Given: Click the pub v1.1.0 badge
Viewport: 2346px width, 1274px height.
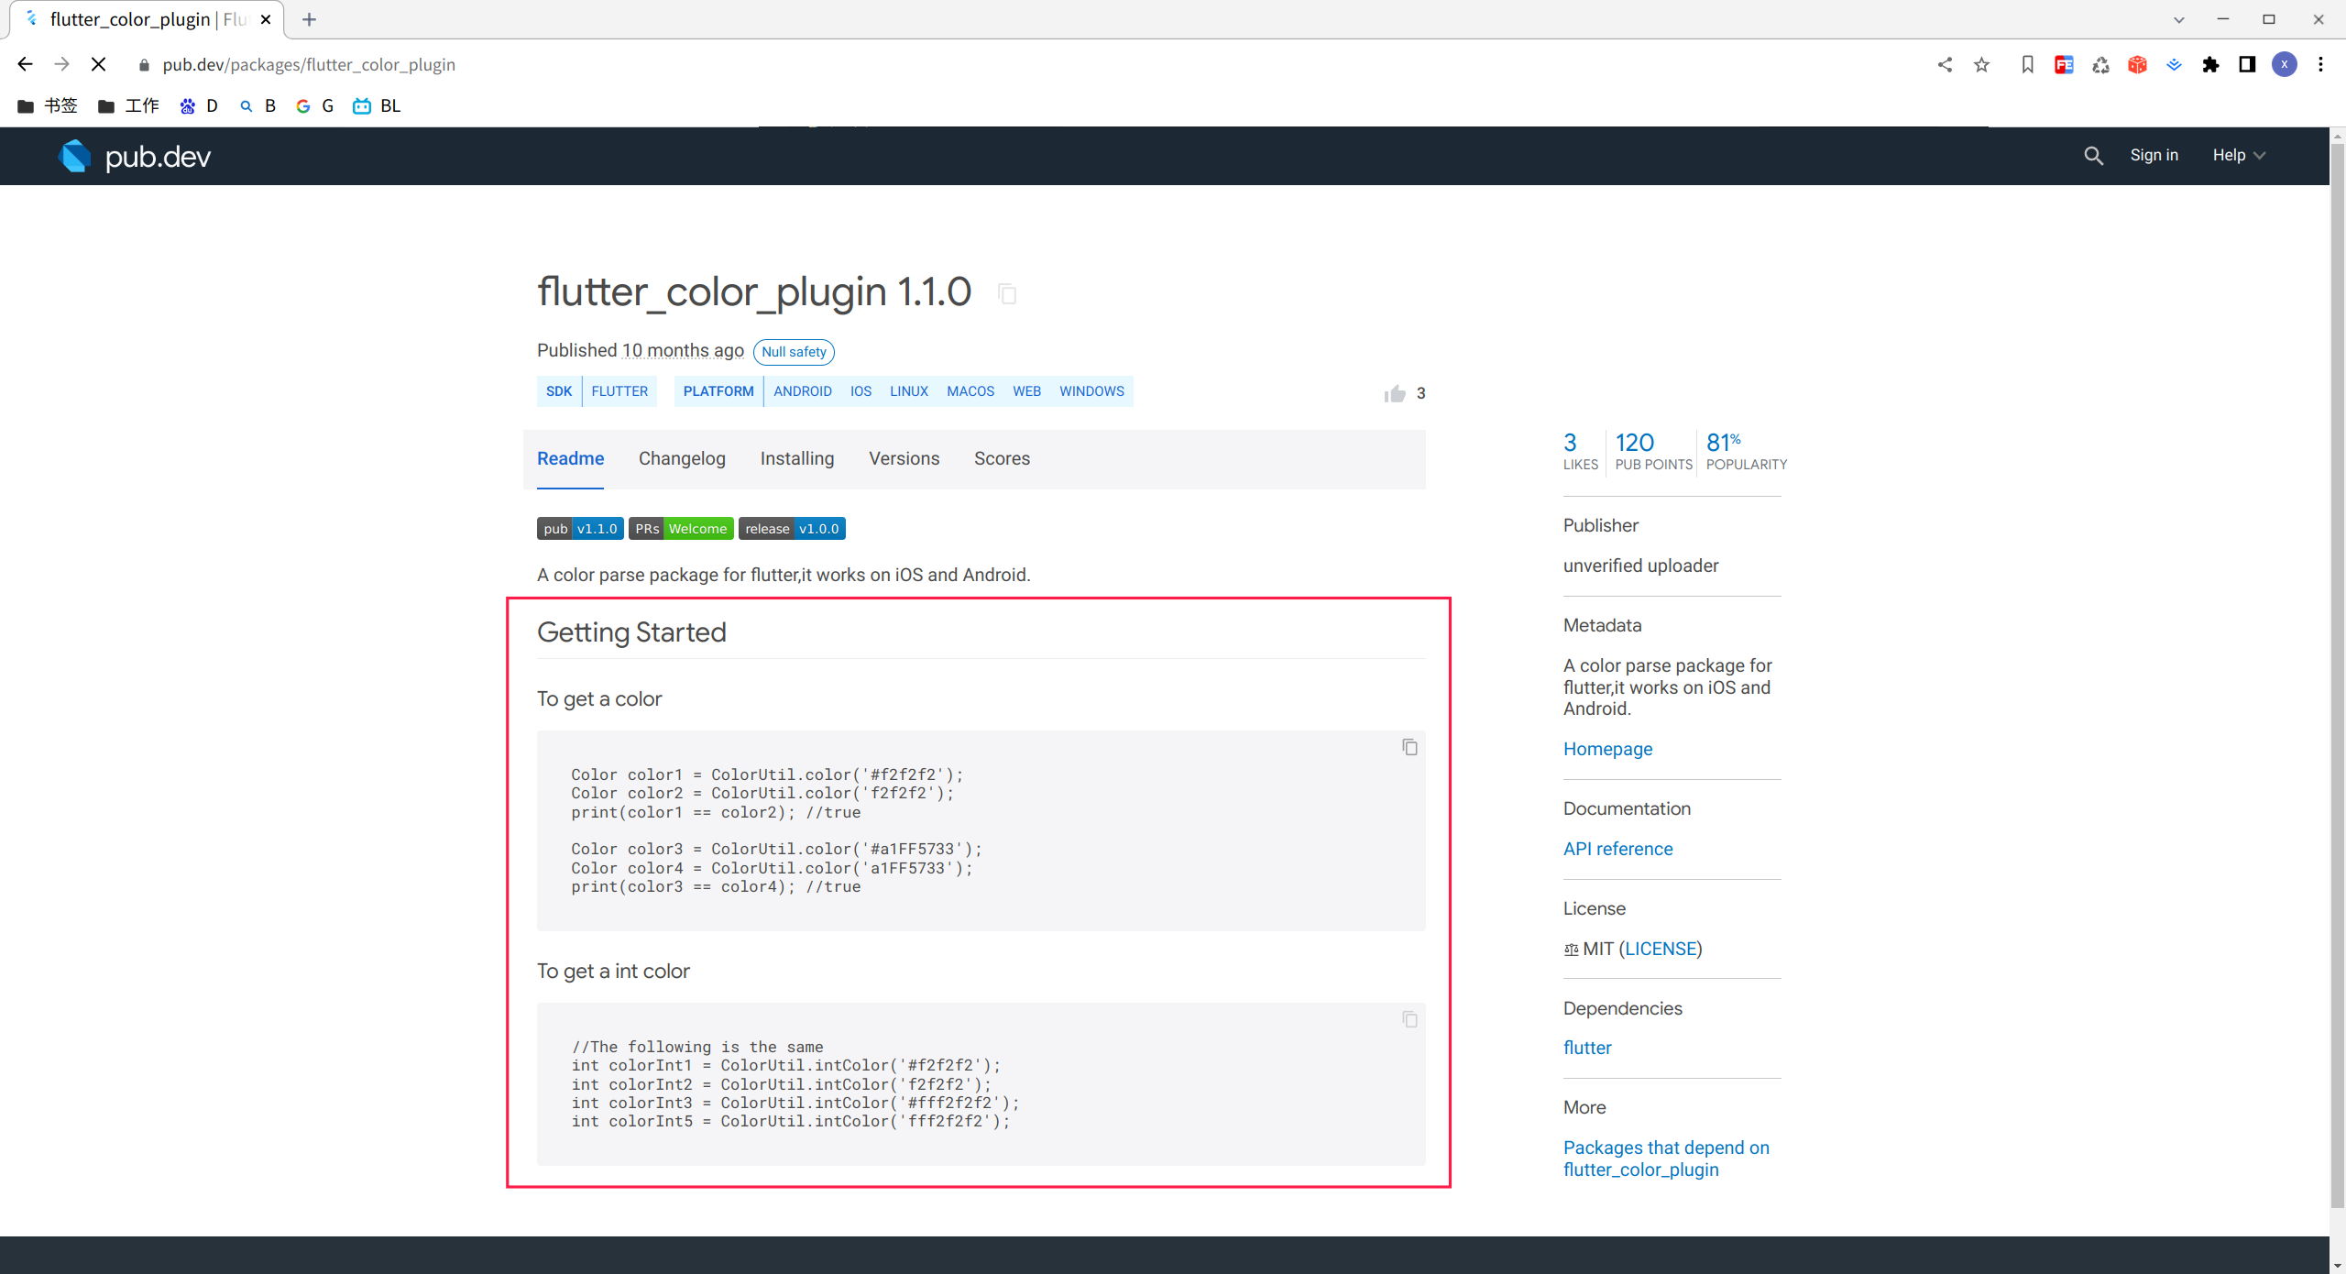Looking at the screenshot, I should point(580,529).
